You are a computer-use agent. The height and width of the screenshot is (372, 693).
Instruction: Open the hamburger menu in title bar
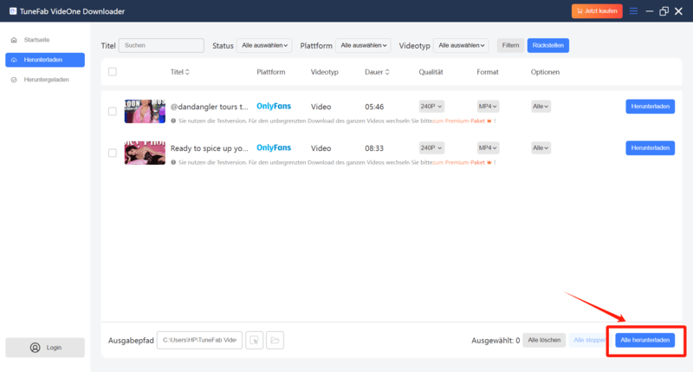coord(633,11)
